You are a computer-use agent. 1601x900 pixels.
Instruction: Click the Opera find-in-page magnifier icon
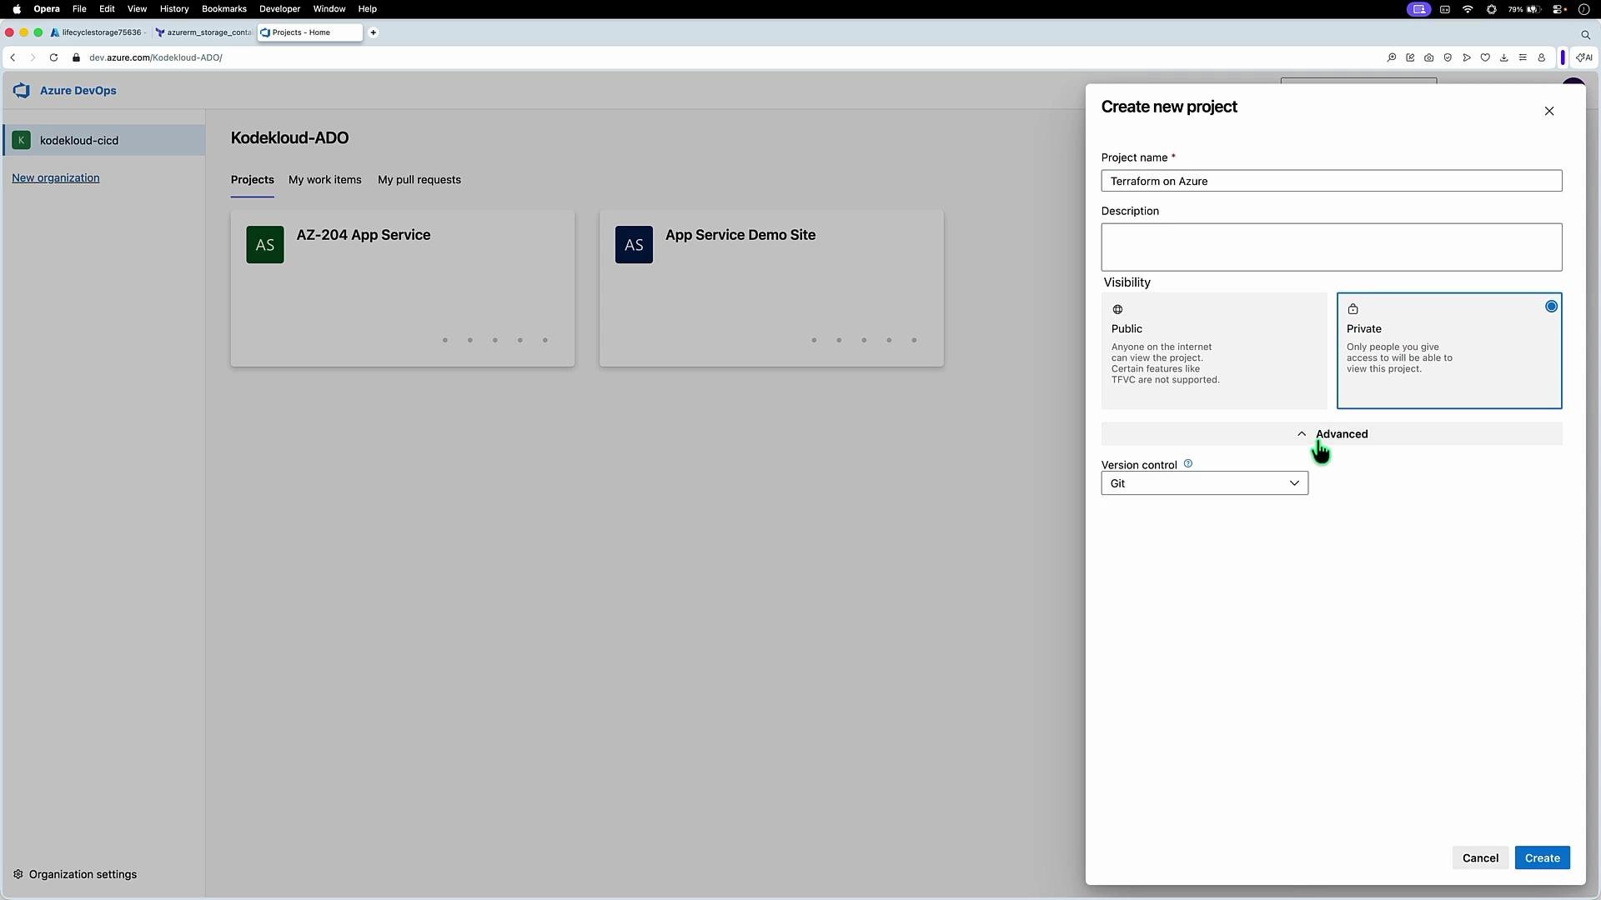point(1392,57)
